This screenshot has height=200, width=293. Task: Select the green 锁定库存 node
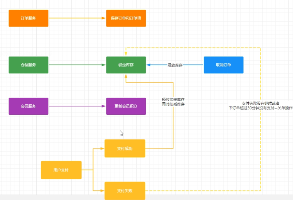coord(126,65)
